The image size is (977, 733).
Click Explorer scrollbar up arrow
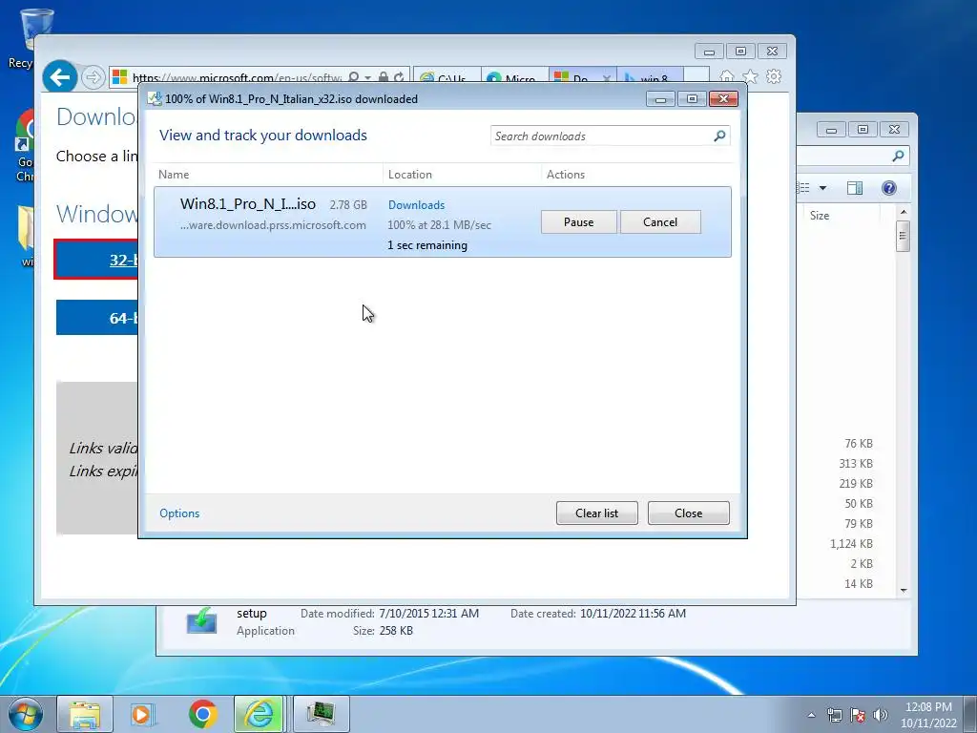(x=904, y=213)
